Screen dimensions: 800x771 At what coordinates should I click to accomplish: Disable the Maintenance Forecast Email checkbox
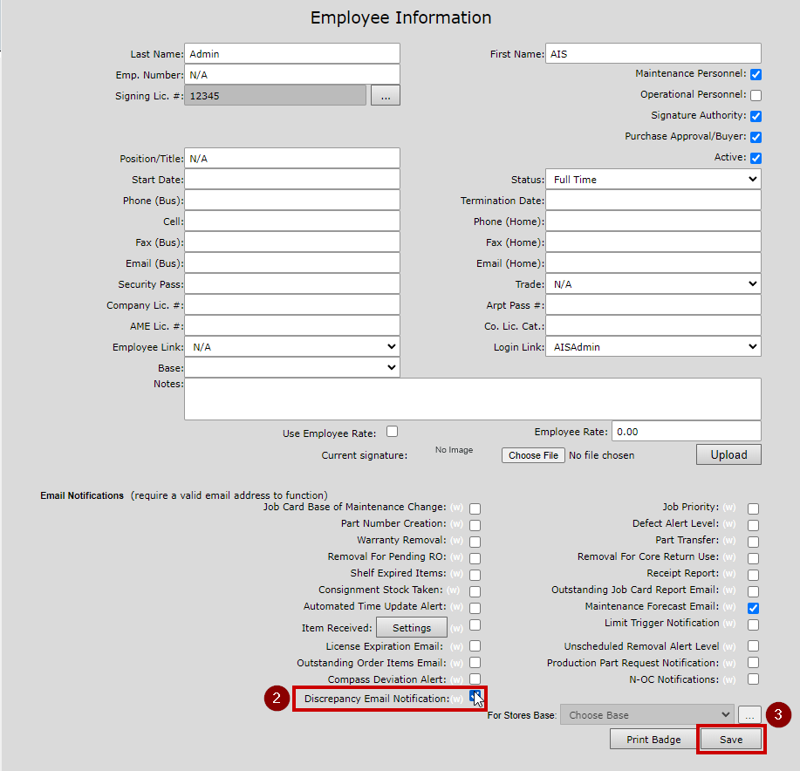pyautogui.click(x=753, y=608)
